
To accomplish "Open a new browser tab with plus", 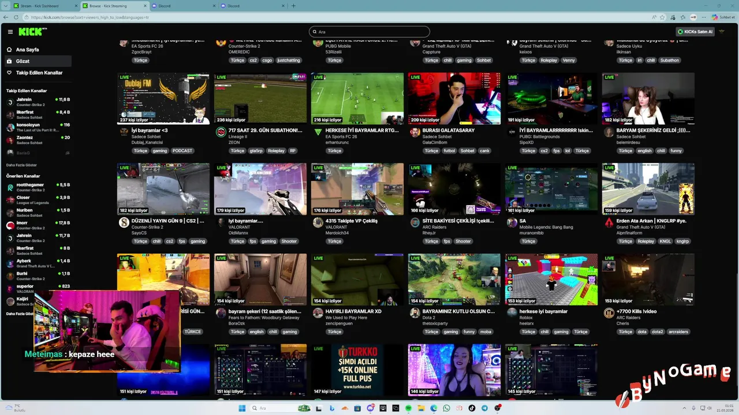I will tap(293, 6).
